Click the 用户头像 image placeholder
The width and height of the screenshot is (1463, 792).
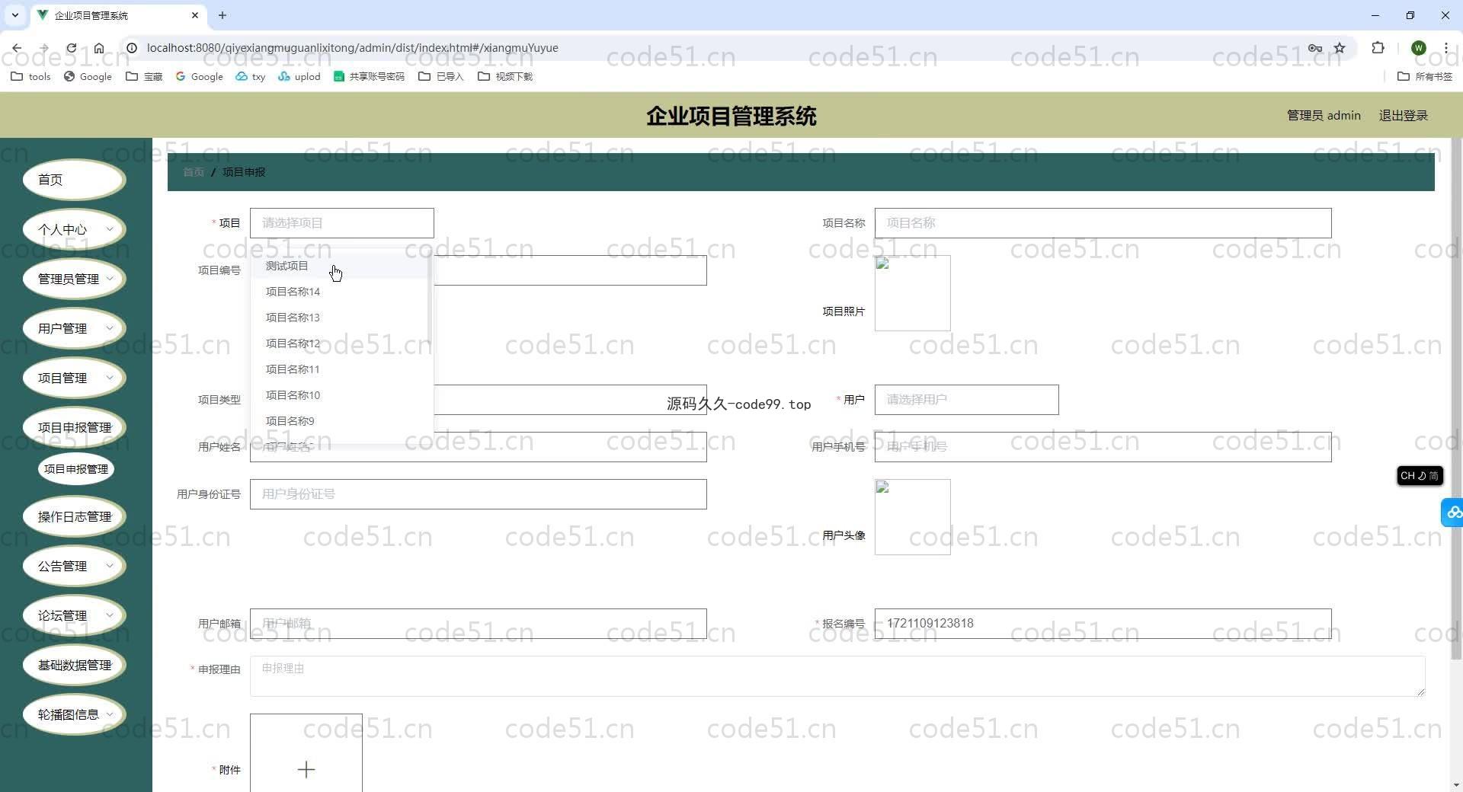click(912, 517)
